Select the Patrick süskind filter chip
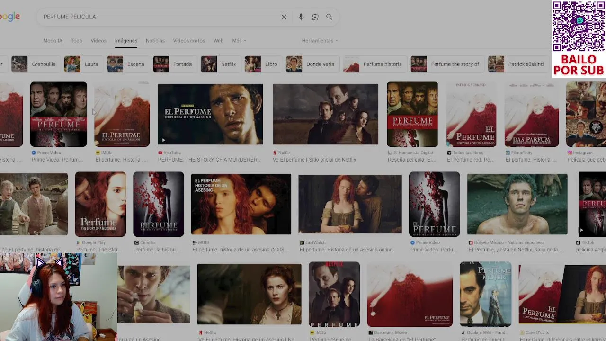 point(517,64)
